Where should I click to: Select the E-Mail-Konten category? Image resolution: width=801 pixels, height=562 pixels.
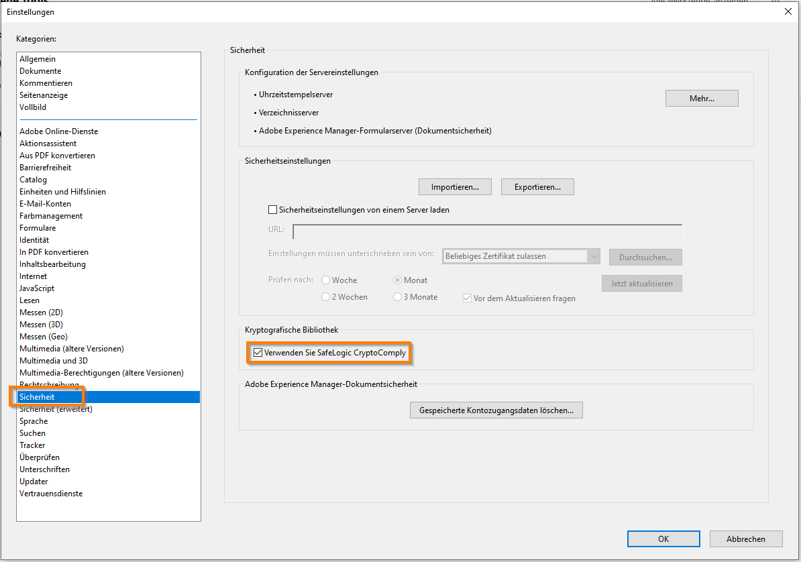pyautogui.click(x=45, y=204)
